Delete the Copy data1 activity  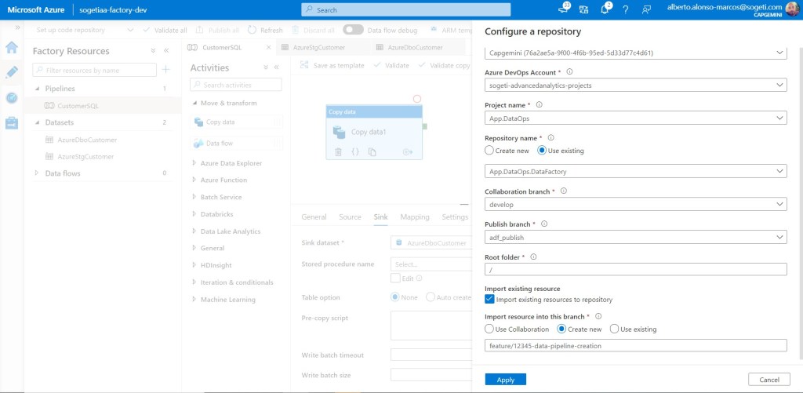tap(338, 151)
